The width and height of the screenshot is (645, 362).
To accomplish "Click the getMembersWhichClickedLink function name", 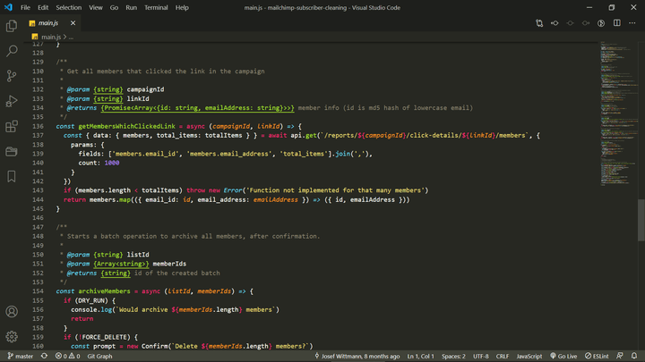I will tap(126, 126).
